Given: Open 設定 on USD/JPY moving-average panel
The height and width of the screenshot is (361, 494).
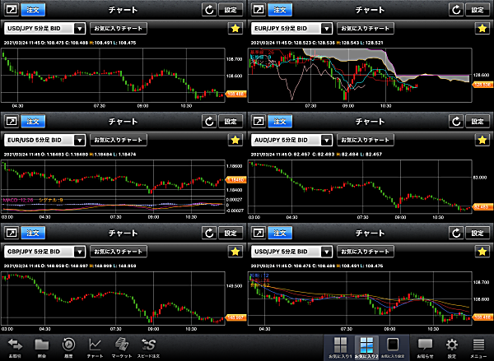Looking at the screenshot, I should click(x=478, y=233).
